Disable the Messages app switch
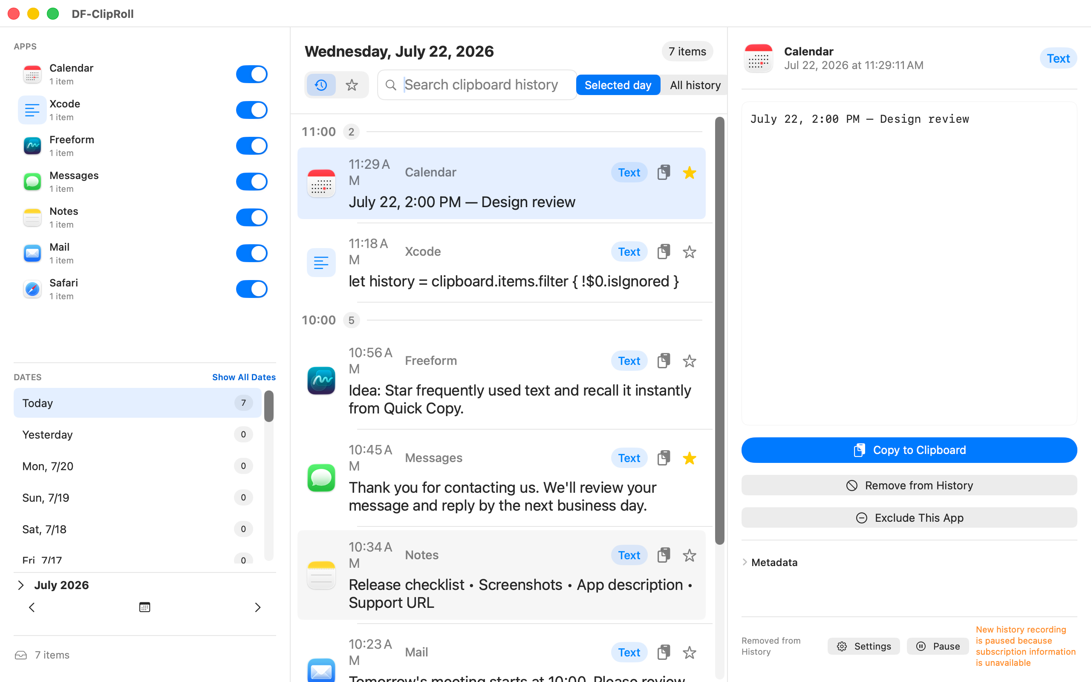Viewport: 1091px width, 682px height. (251, 182)
